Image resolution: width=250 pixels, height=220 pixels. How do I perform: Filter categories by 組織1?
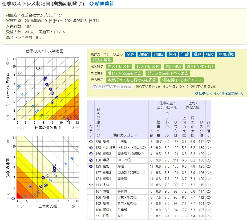pyautogui.click(x=144, y=54)
